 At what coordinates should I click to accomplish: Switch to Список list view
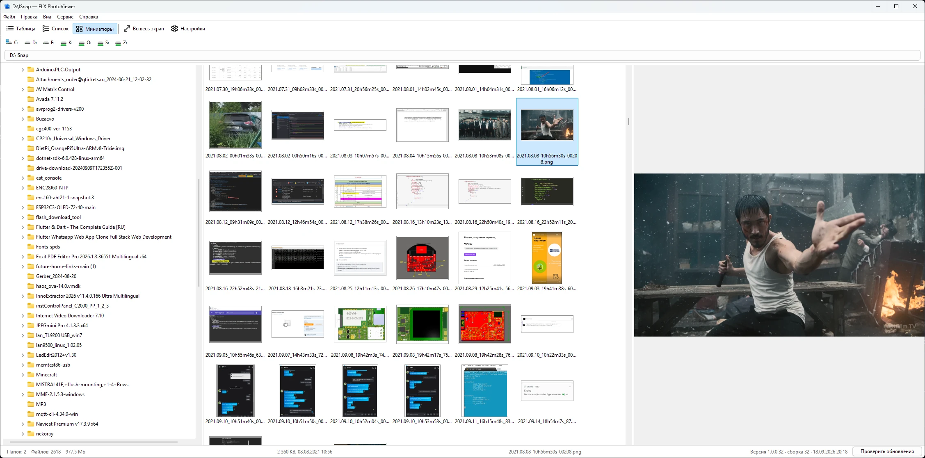coord(56,29)
